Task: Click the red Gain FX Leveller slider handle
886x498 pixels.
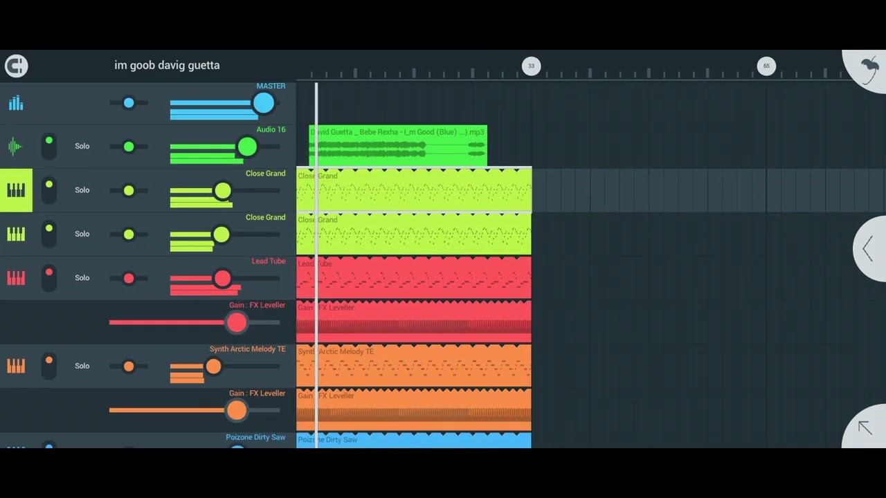Action: [237, 322]
